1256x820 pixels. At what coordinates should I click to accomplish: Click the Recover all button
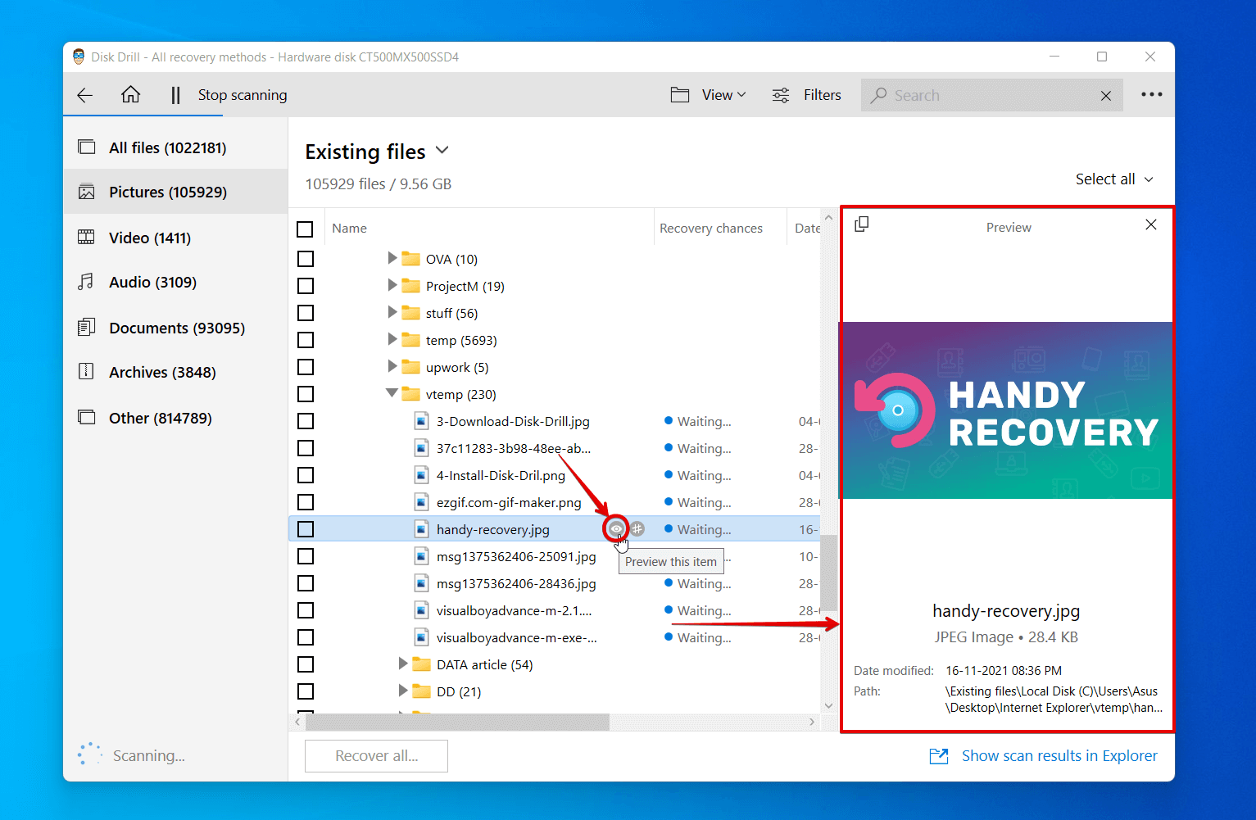point(376,756)
